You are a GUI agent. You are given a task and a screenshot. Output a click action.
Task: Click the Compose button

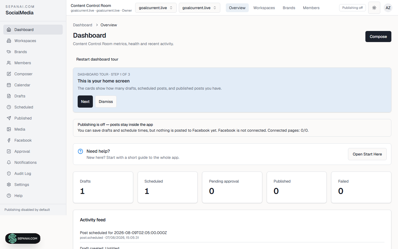pyautogui.click(x=378, y=37)
